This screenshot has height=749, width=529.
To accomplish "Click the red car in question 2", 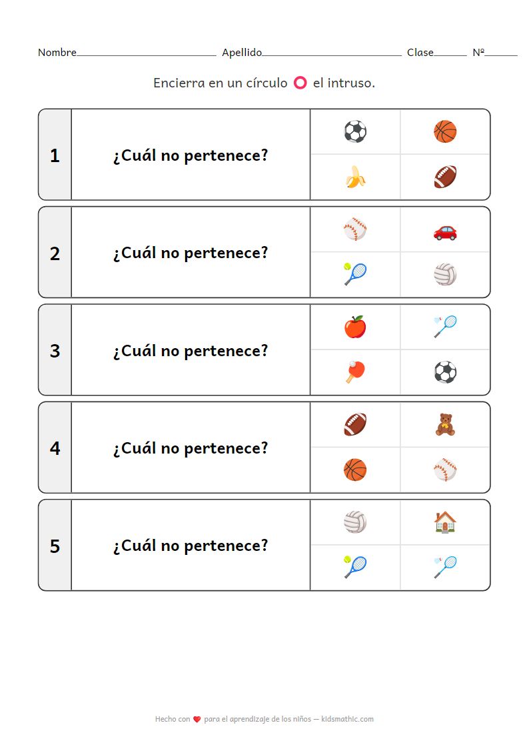I will point(445,231).
